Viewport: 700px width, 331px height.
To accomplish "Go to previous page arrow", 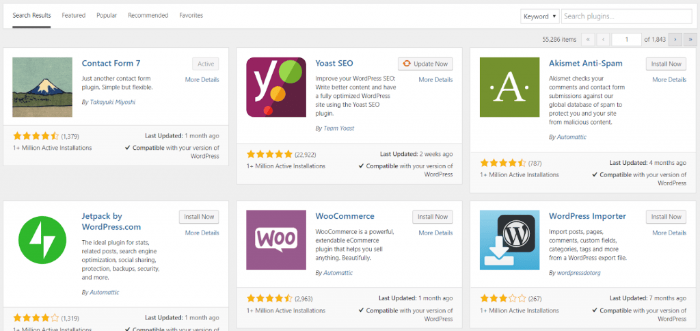I will [603, 40].
